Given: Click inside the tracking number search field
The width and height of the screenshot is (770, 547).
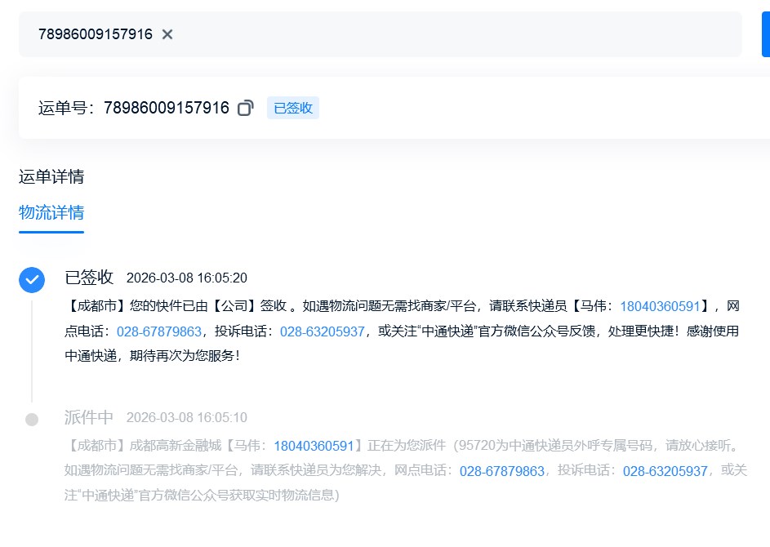Looking at the screenshot, I should click(x=449, y=34).
